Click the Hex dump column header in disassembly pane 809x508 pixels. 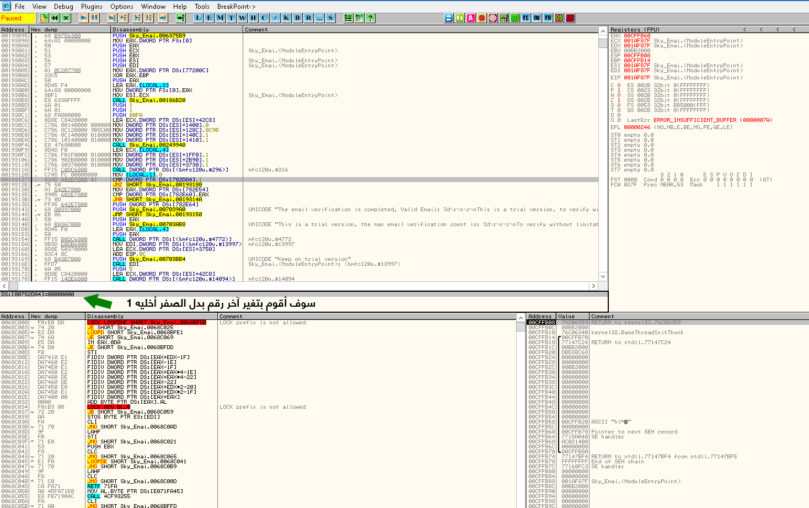coord(70,29)
